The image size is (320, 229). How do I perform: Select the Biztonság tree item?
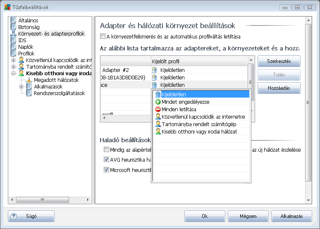(29, 27)
